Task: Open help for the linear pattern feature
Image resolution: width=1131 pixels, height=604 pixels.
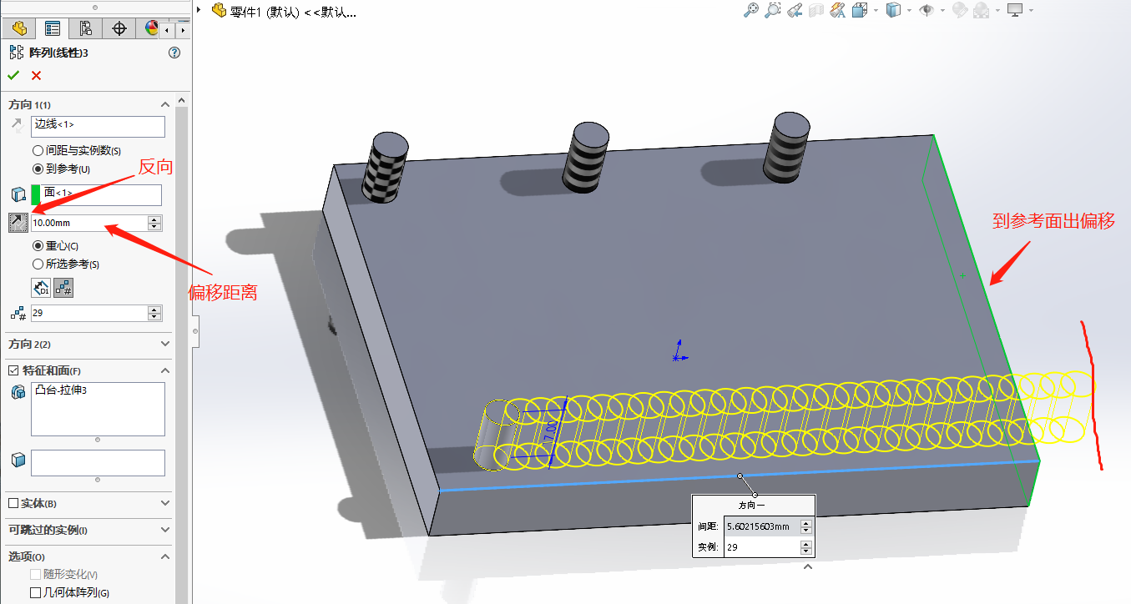Action: [174, 53]
